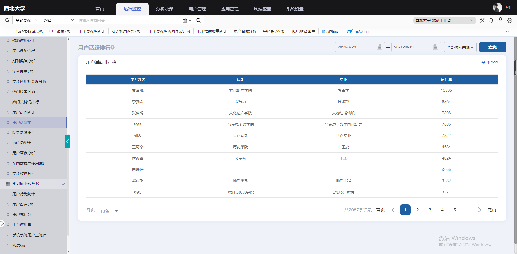Open the library institution icon dropdown

pyautogui.click(x=187, y=20)
